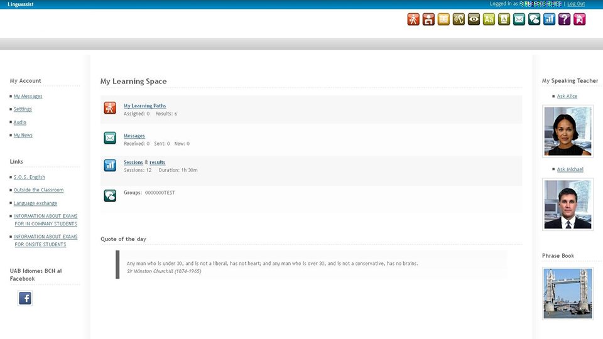Go to Settings in My Account menu

[23, 109]
